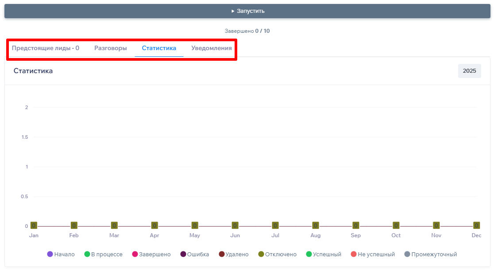Toggle the В процессе legend series
Image resolution: width=494 pixels, height=278 pixels.
[x=103, y=255]
